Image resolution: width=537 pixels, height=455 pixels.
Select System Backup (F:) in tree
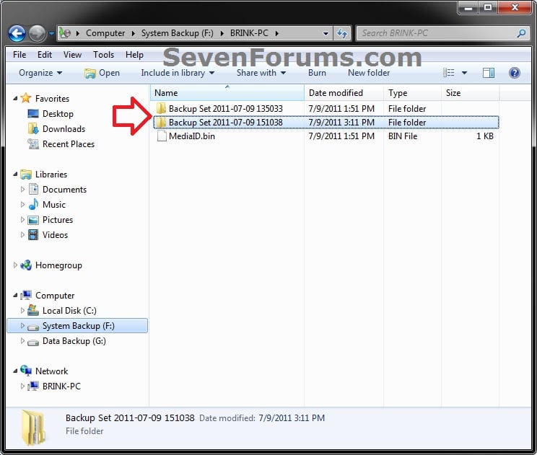tap(79, 326)
